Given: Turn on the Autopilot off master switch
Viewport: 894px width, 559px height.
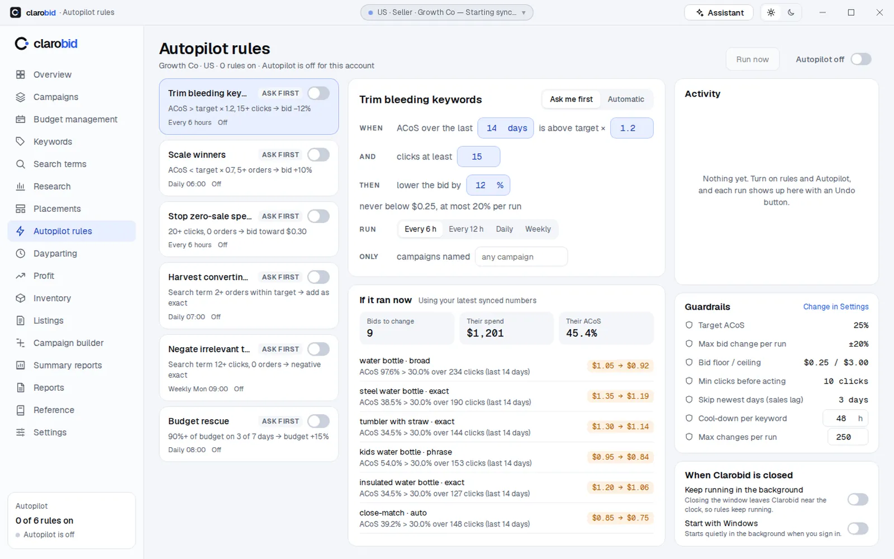Looking at the screenshot, I should click(x=861, y=59).
